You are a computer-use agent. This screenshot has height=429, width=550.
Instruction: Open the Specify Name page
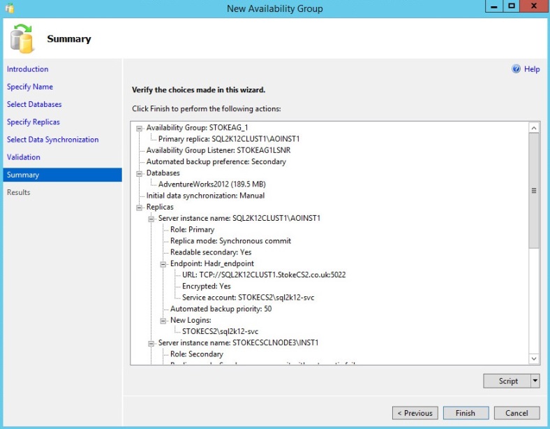(30, 87)
